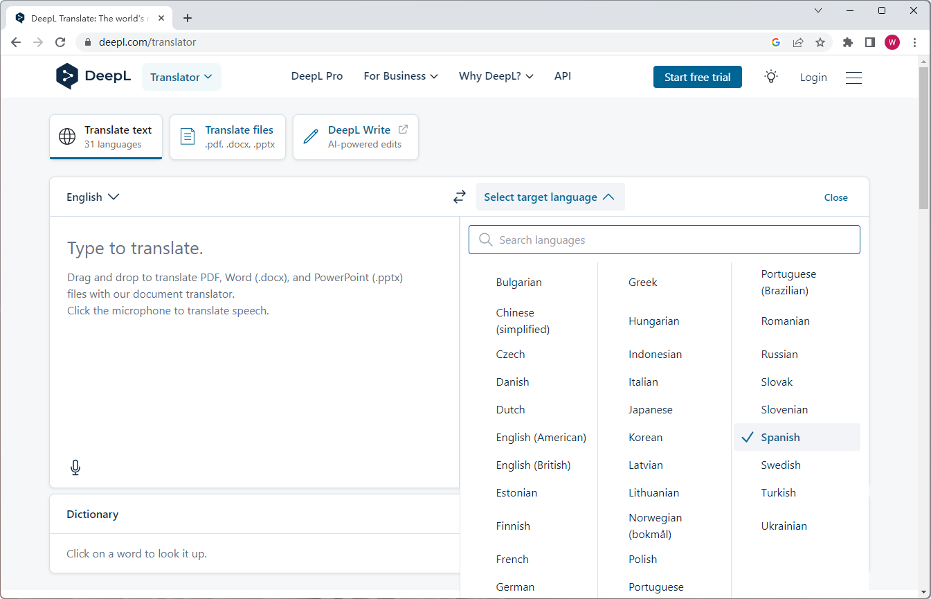Image resolution: width=931 pixels, height=599 pixels.
Task: Select Korean as target language
Action: click(645, 438)
